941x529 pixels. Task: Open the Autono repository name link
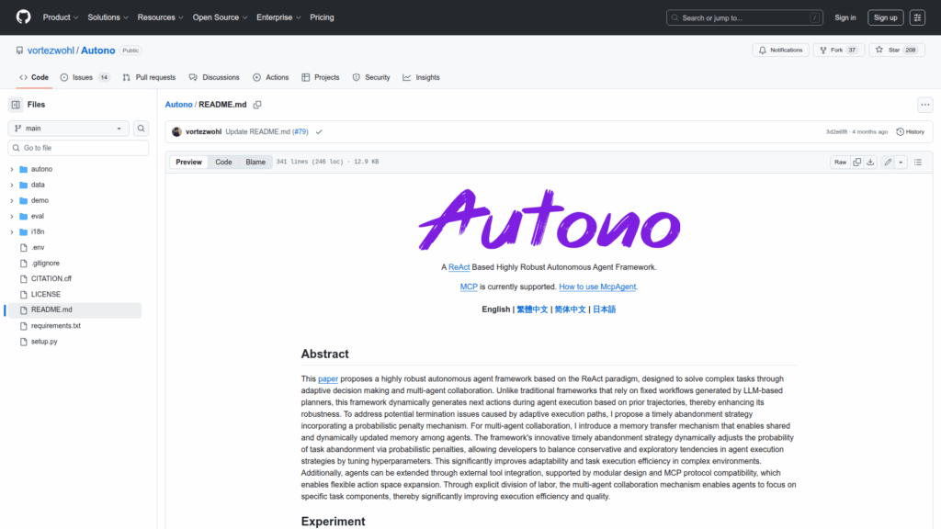pos(97,51)
